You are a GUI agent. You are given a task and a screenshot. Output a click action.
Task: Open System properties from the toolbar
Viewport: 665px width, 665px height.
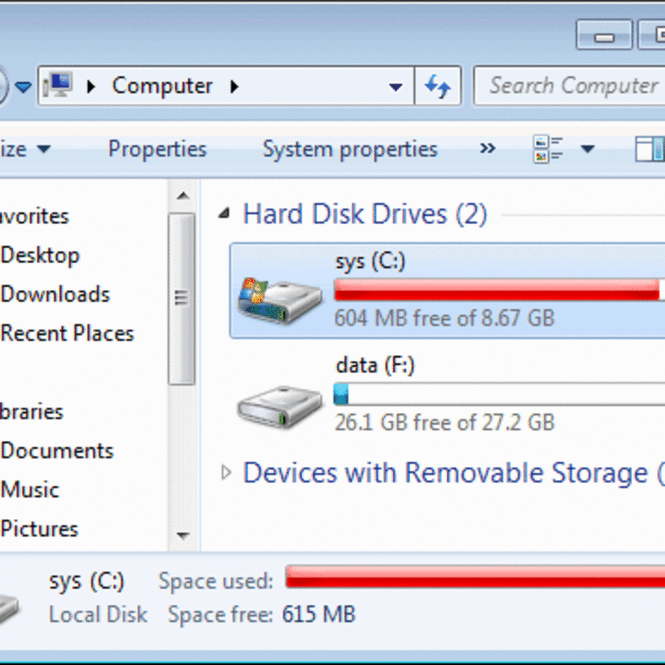click(350, 149)
